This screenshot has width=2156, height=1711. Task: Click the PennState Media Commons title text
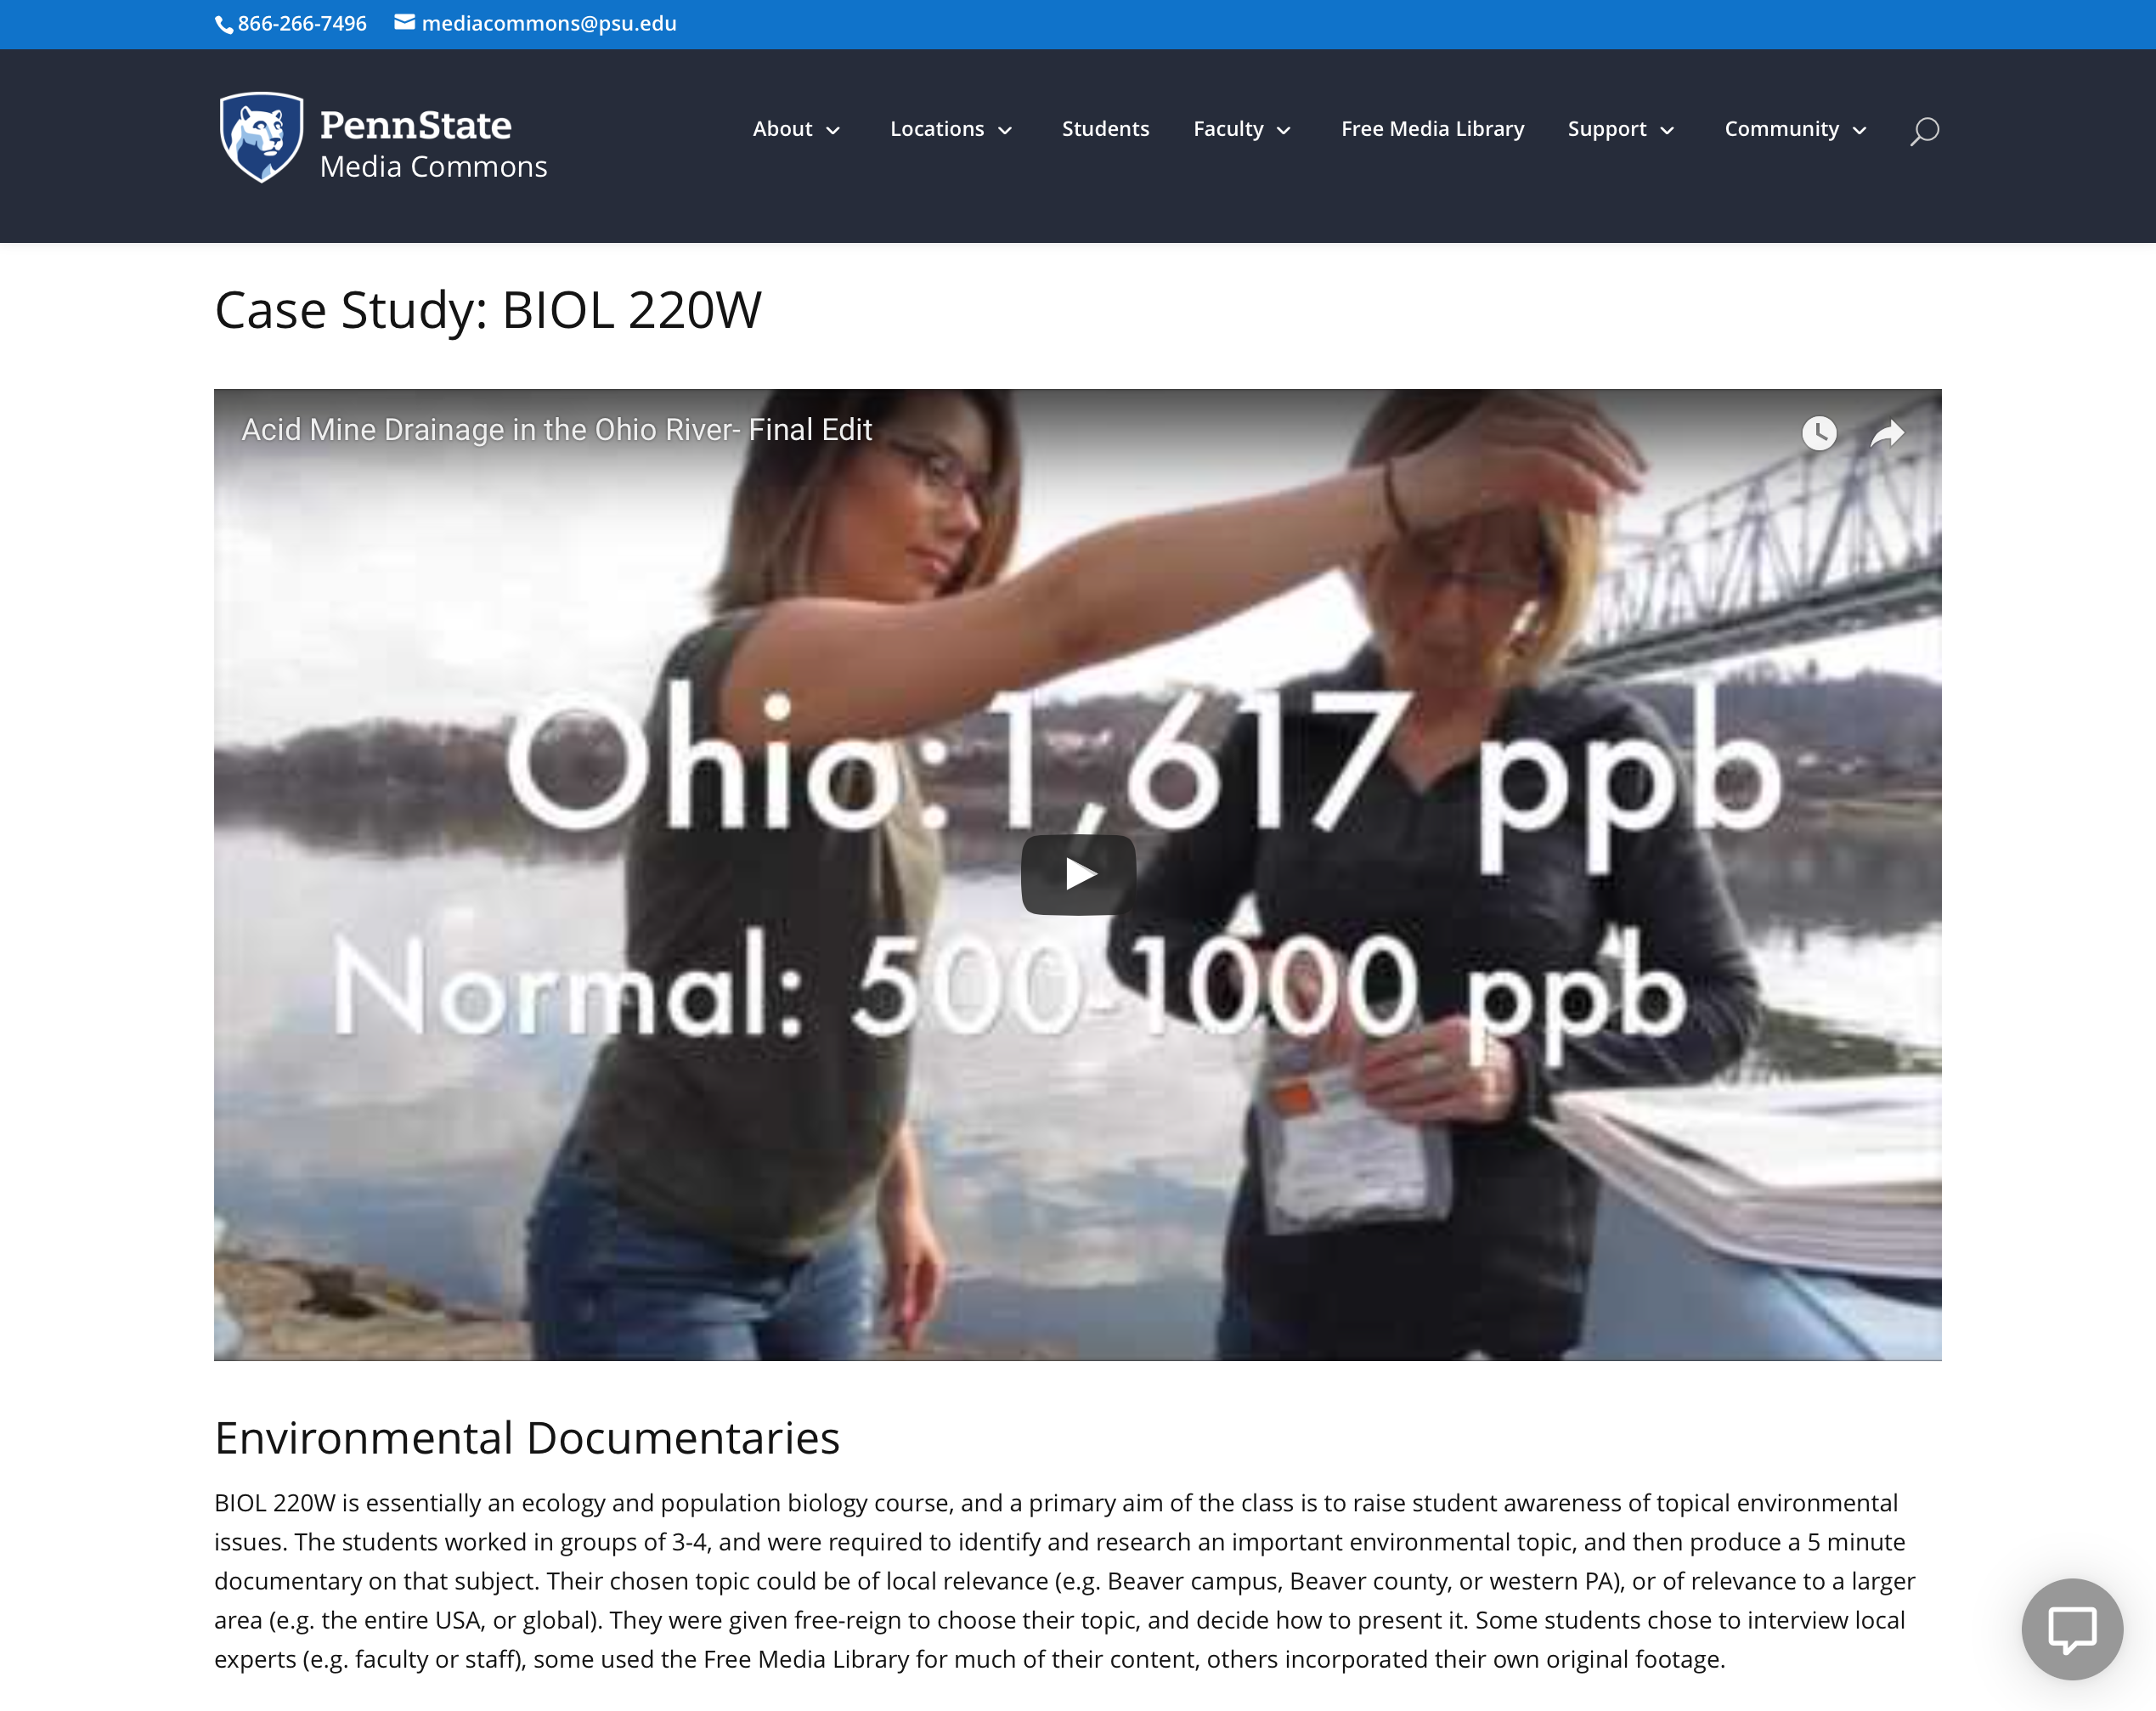[x=433, y=145]
